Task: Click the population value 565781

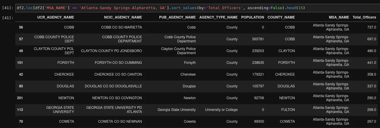Action: (258, 39)
